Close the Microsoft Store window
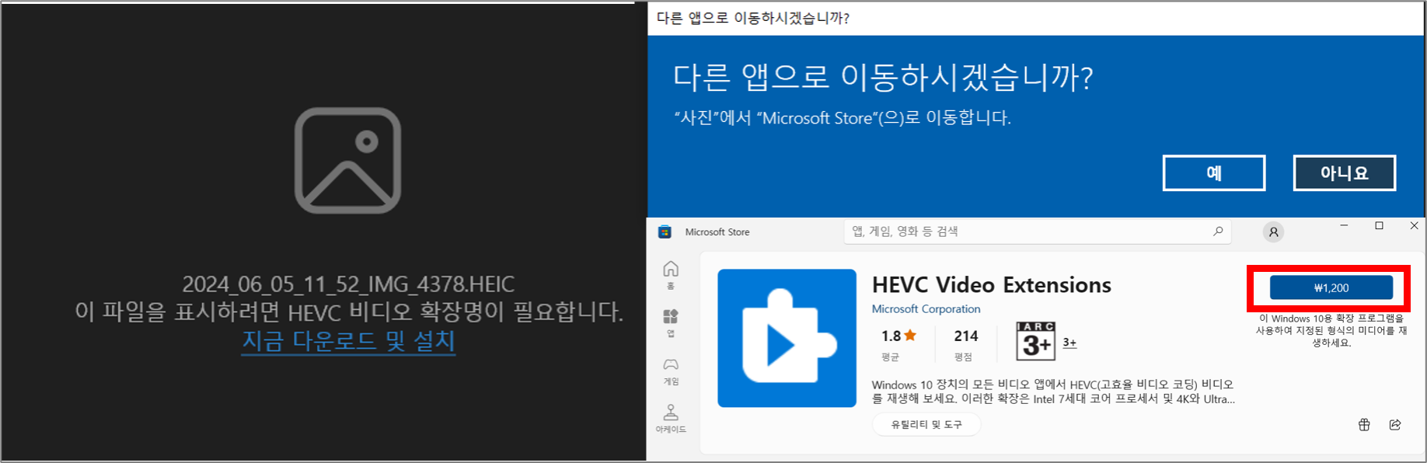1427x463 pixels. (x=1414, y=226)
